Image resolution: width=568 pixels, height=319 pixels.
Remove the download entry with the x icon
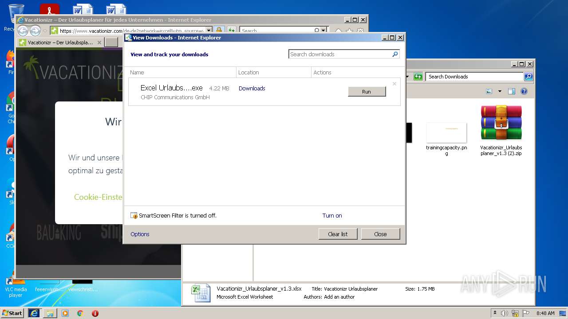(394, 84)
